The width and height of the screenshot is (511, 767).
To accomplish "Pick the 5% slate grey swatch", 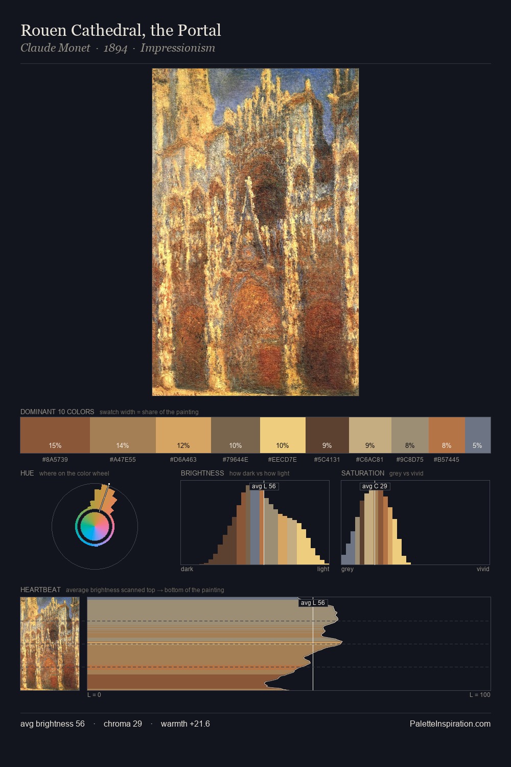I will pos(478,435).
